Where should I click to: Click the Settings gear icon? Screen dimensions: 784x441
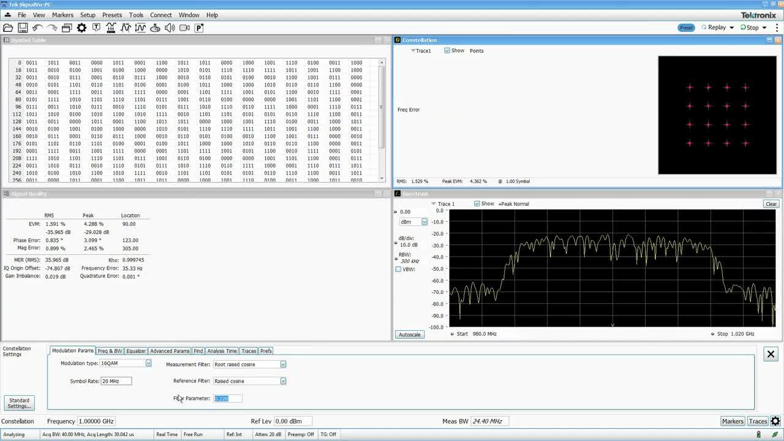coord(81,28)
